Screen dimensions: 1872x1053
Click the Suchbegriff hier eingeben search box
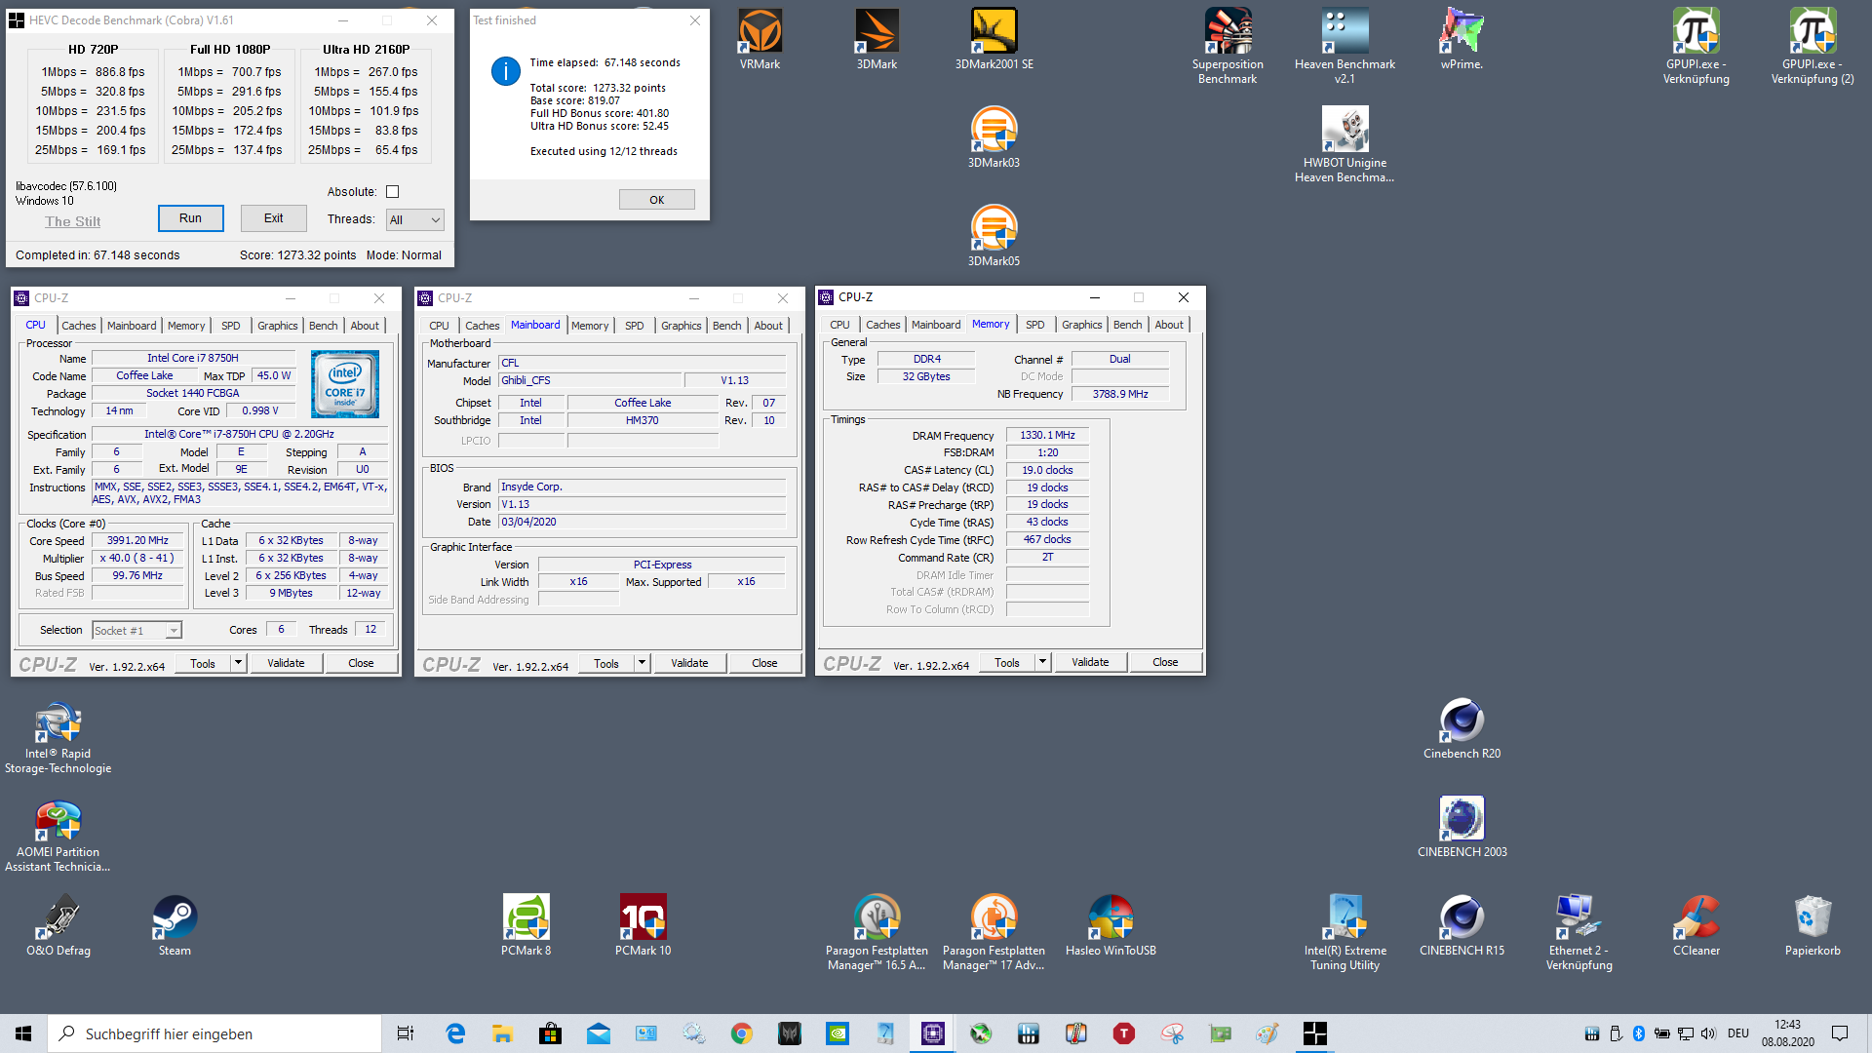(x=214, y=1033)
